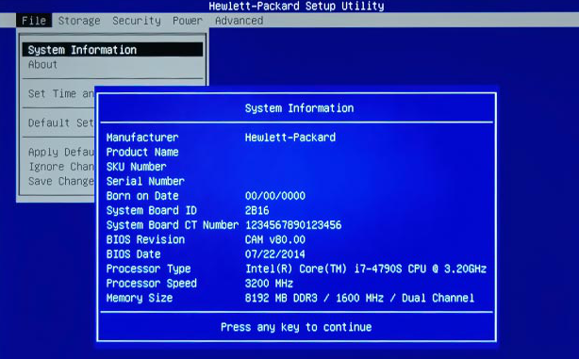The image size is (579, 359).
Task: Open the Advanced menu
Action: coord(239,21)
